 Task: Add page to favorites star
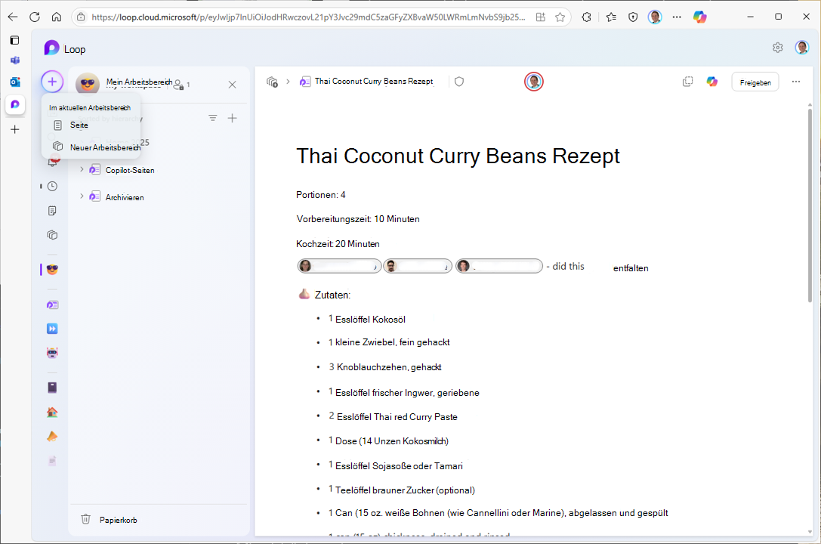click(x=560, y=17)
